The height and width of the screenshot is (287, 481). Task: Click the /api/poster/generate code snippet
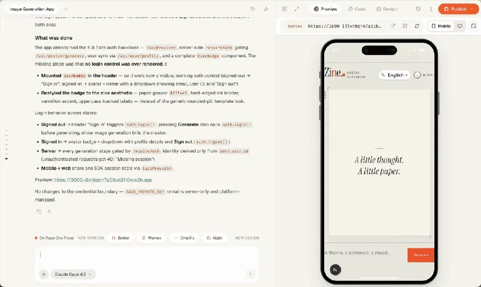tap(60, 56)
